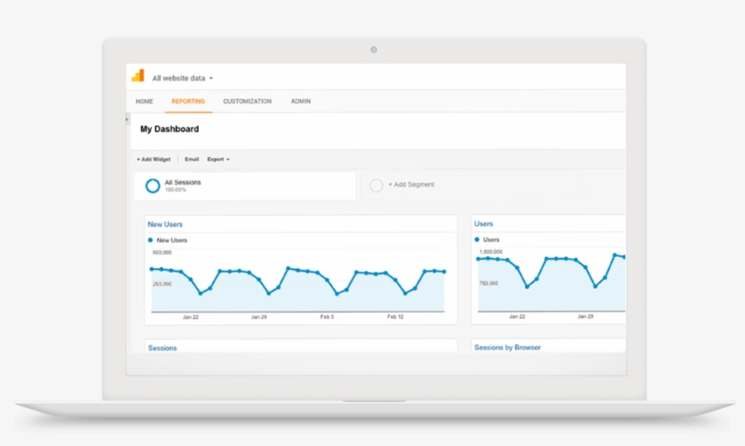745x446 pixels.
Task: Click the first data point in Users chart
Action: pos(479,260)
